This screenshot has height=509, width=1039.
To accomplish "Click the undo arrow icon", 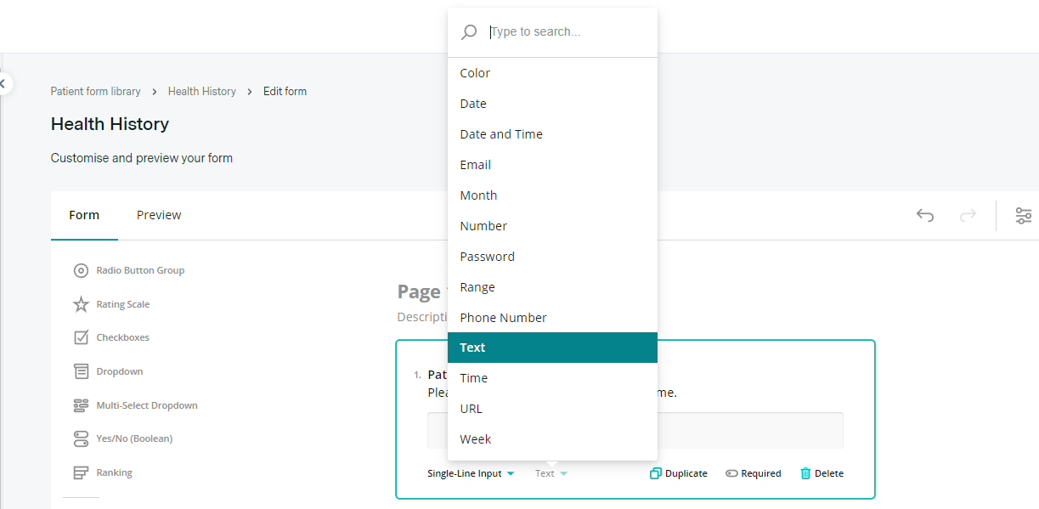I will pyautogui.click(x=925, y=216).
